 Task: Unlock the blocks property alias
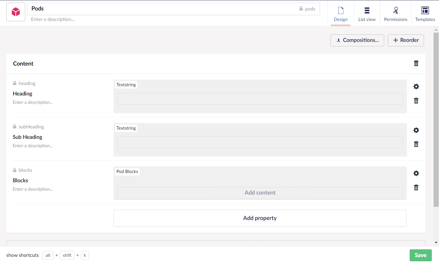15,170
